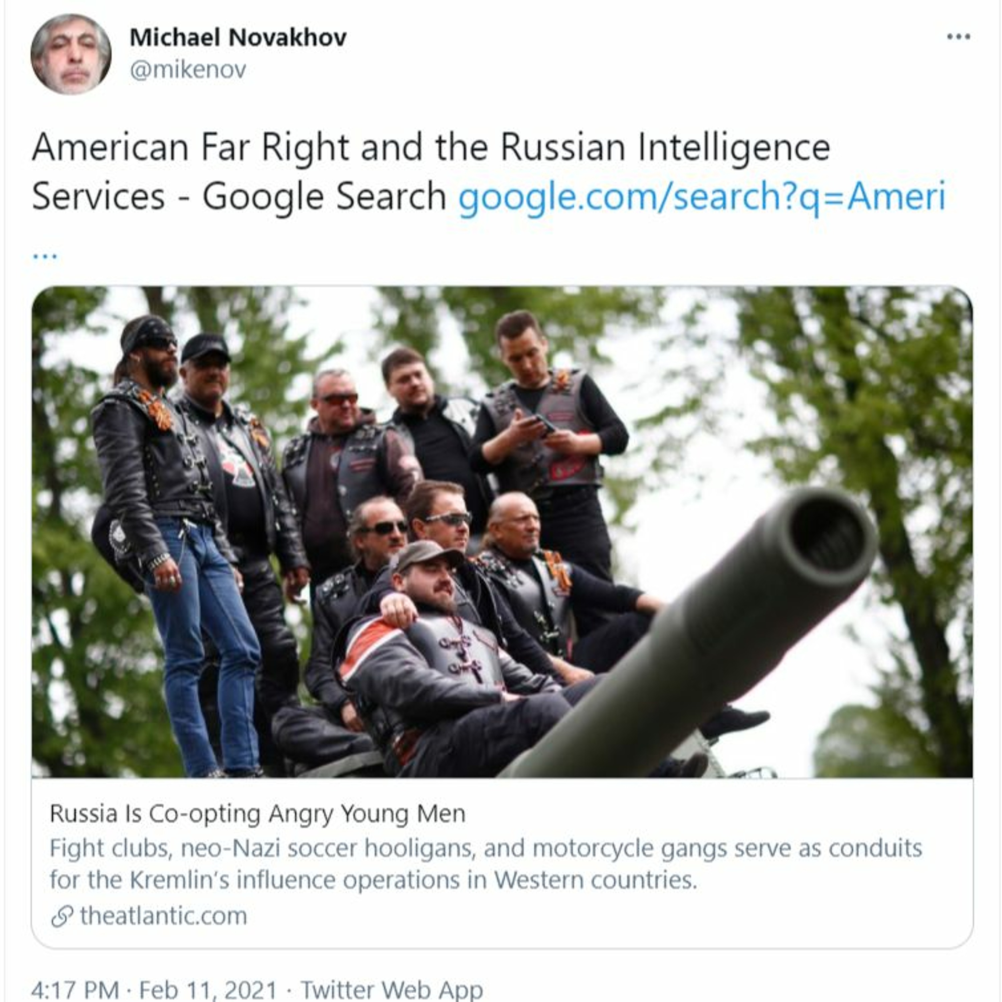Click the chain-link icon beside theatlantic.com
1002x1002 pixels.
point(62,916)
